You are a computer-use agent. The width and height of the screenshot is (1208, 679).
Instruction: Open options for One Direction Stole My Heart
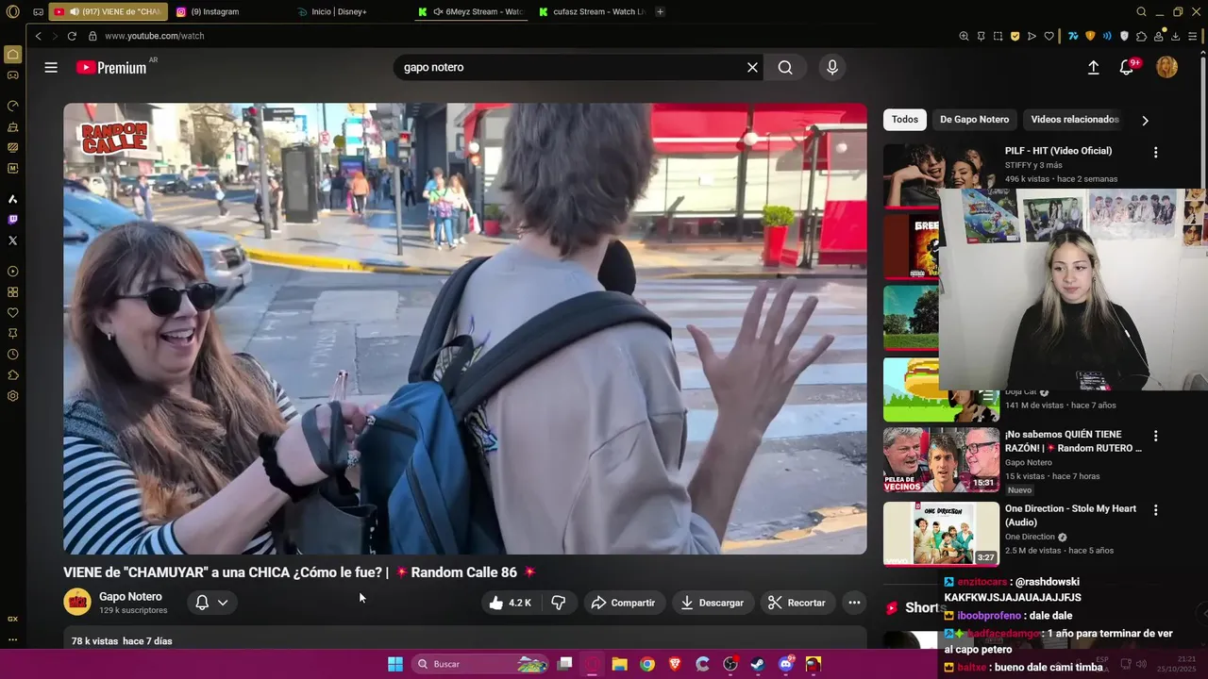[1155, 510]
